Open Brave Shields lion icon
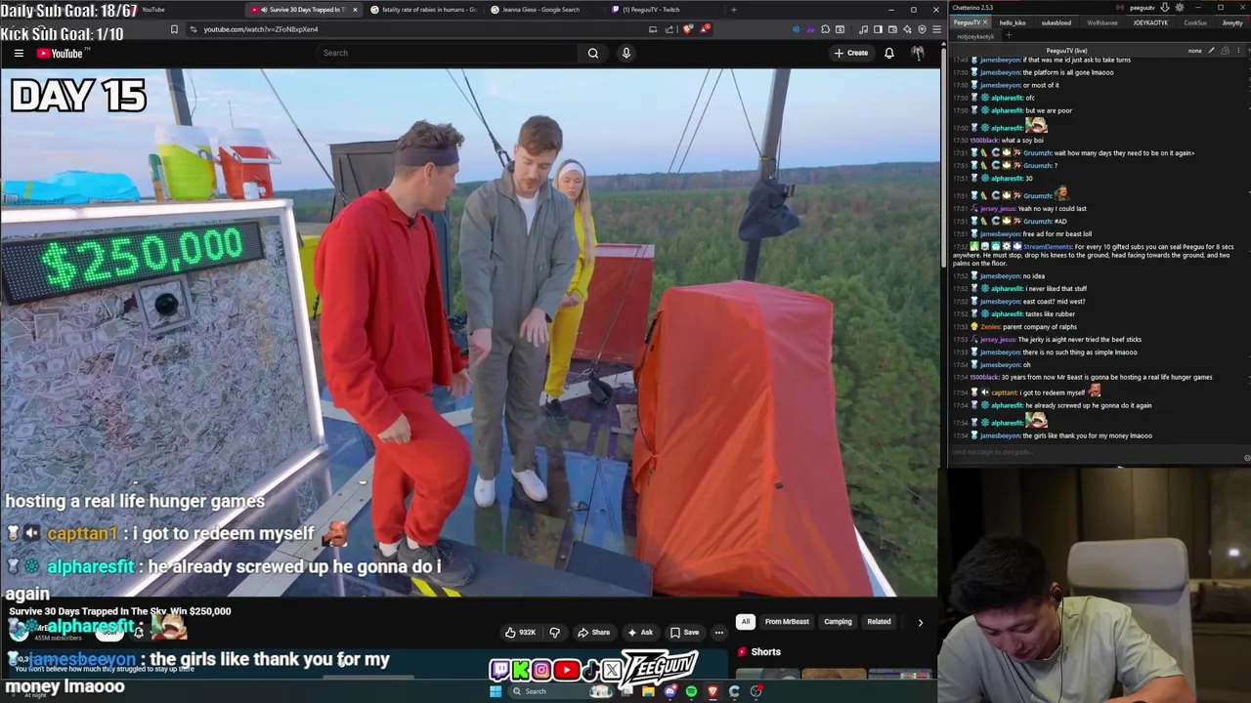Image resolution: width=1251 pixels, height=703 pixels. pos(688,29)
